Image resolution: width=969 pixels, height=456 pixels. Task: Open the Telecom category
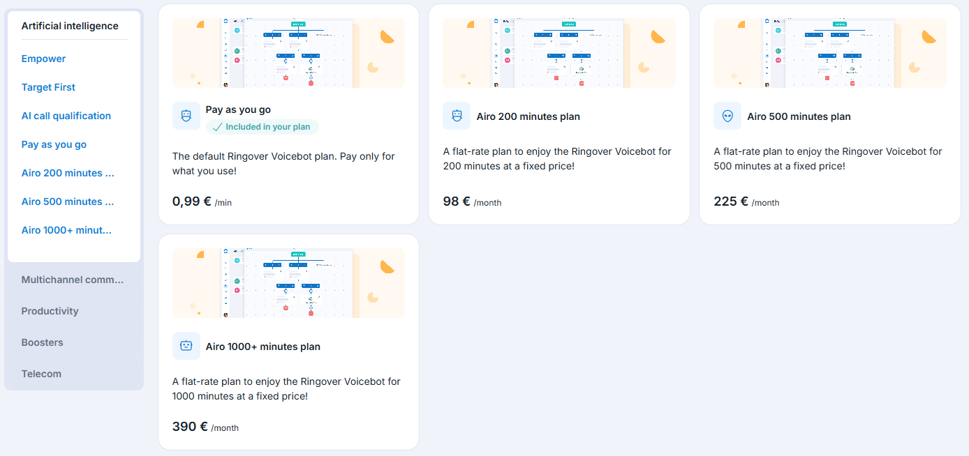click(41, 374)
